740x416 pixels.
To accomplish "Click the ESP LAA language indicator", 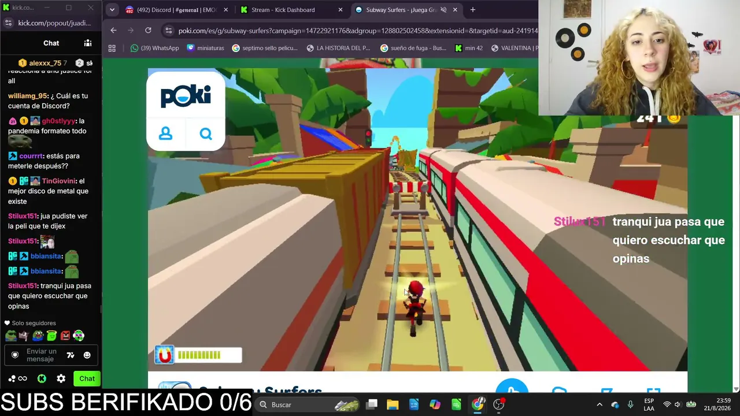I will [x=649, y=404].
